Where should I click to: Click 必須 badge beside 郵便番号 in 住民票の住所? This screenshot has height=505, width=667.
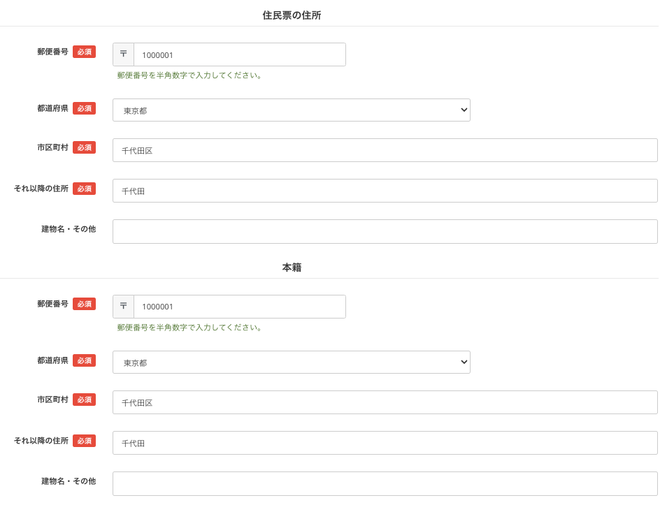(x=84, y=52)
